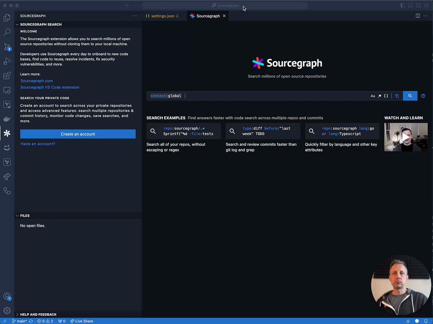Open the search help question-mark icon

(423, 96)
